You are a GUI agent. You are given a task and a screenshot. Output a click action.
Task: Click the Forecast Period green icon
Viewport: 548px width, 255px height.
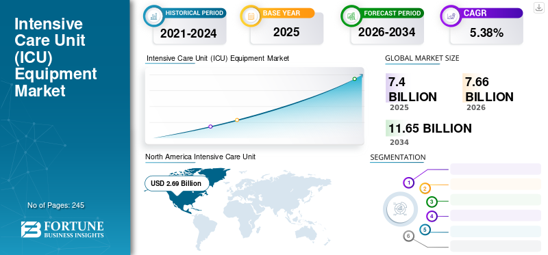[351, 16]
